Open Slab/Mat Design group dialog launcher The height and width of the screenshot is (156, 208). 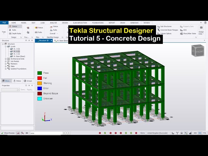pos(62,37)
